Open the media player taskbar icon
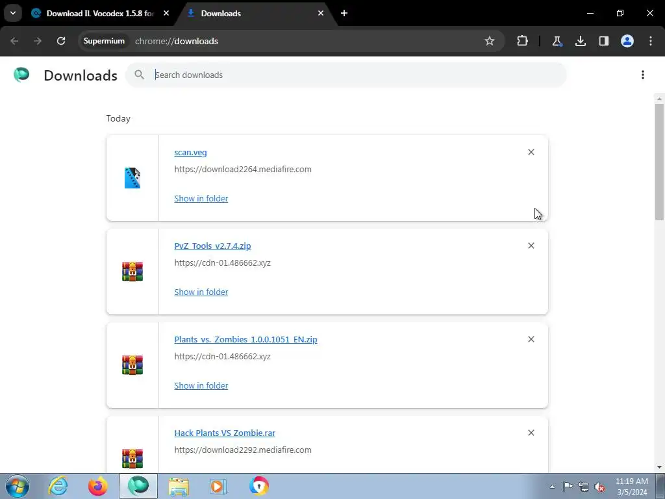This screenshot has height=499, width=665. 219,486
